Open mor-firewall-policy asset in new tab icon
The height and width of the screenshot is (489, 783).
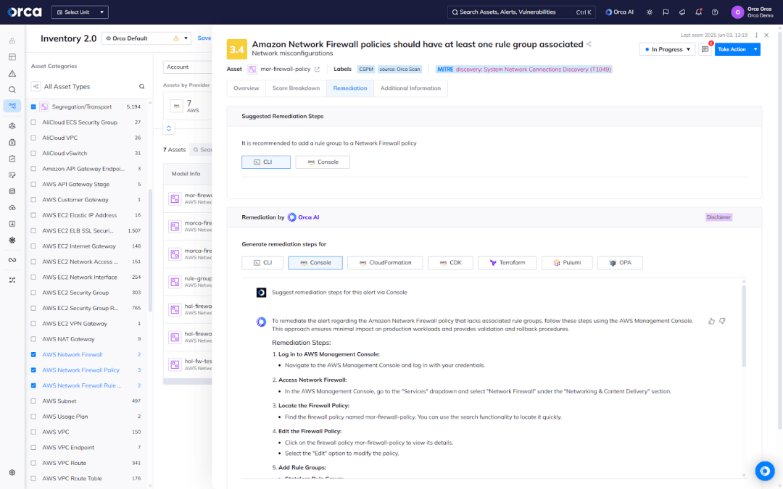click(317, 70)
